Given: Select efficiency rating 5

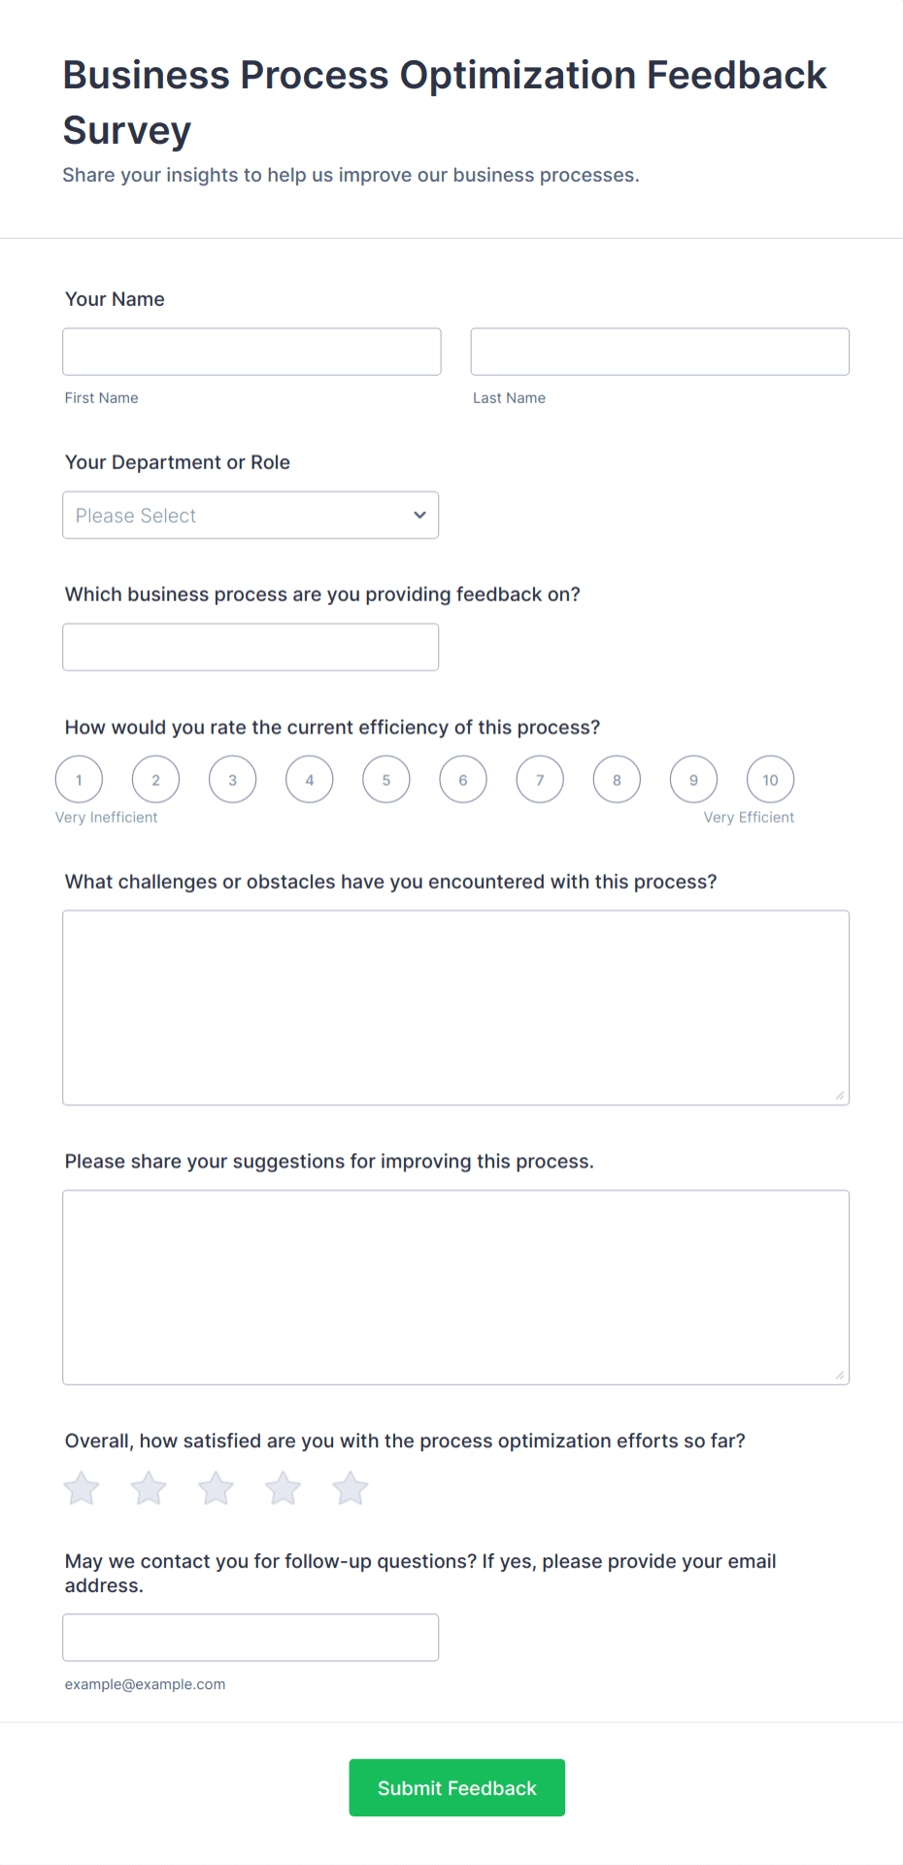Looking at the screenshot, I should (385, 779).
